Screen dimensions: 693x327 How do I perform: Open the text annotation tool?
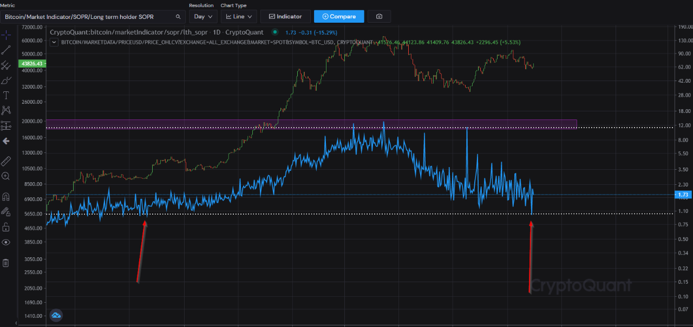click(x=6, y=95)
